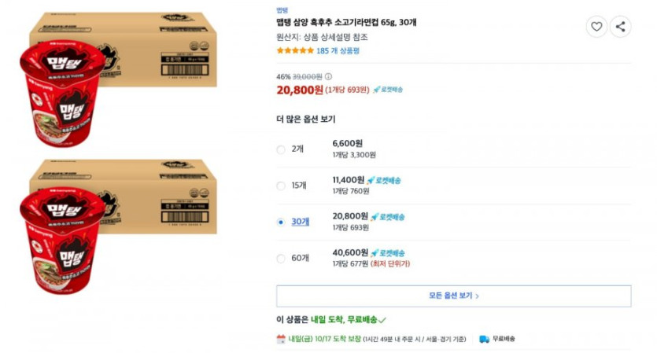Click the info icon beside 39,000원
This screenshot has width=657, height=353.
click(328, 76)
